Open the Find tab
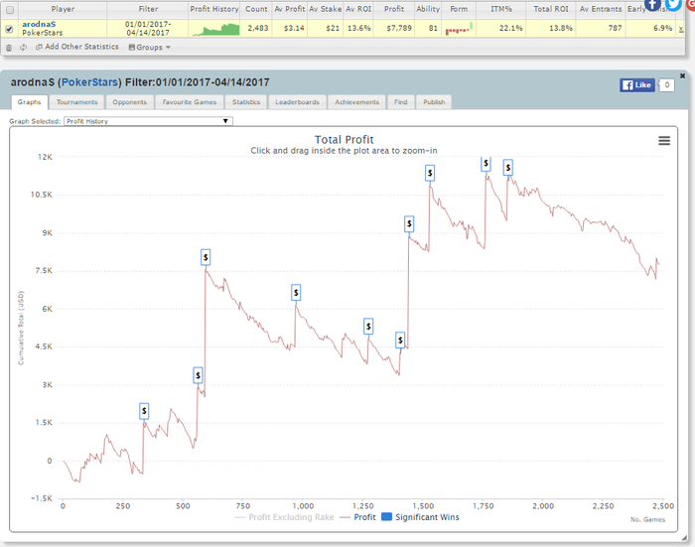Viewport: 695px width, 547px height. click(x=401, y=102)
